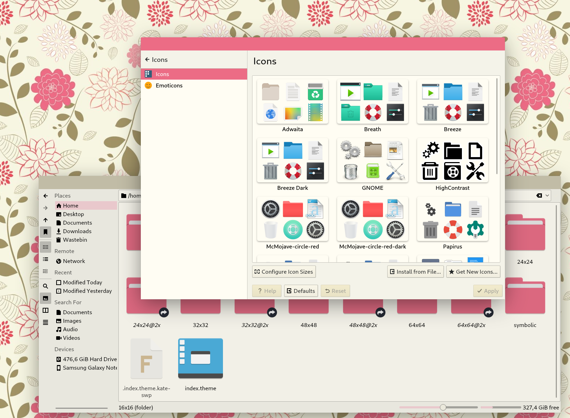Open Dolphin's hamburger menu icon
The image size is (570, 418).
coord(46,322)
